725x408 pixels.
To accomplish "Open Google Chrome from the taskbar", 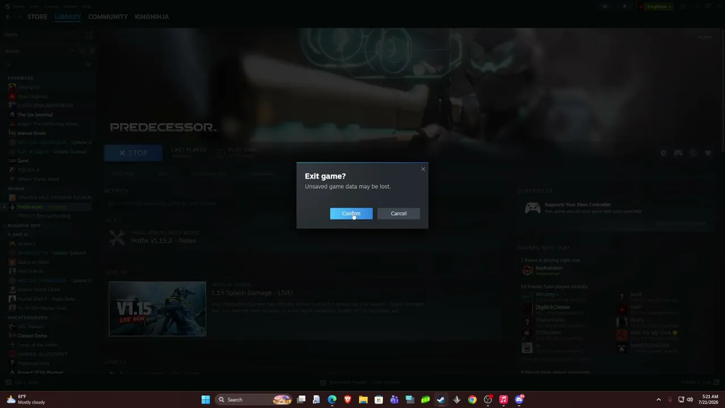I will point(472,399).
